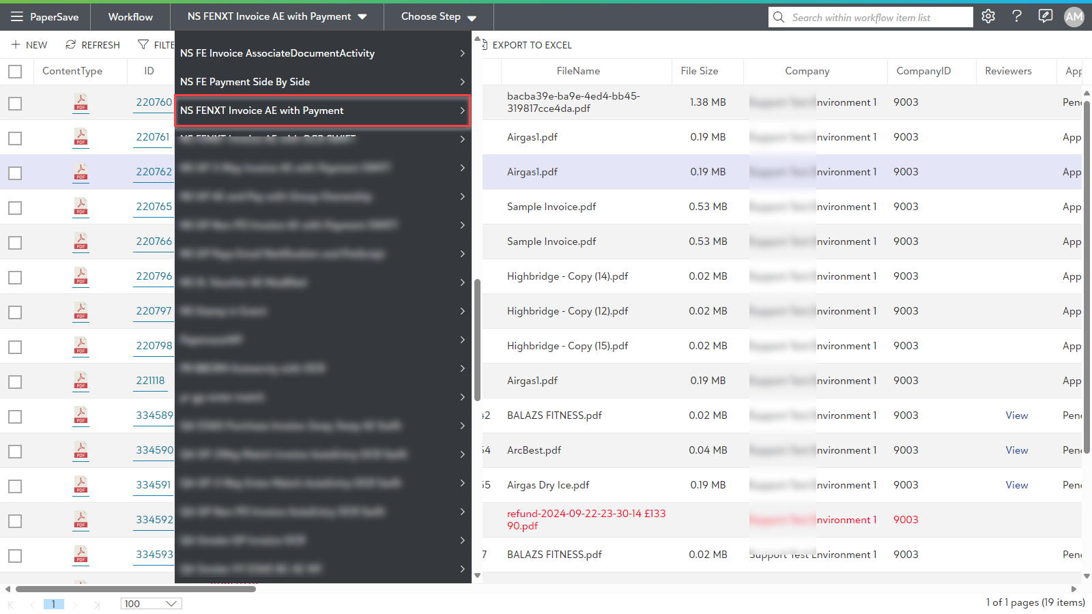The width and height of the screenshot is (1092, 614).
Task: Open the PaperSave hamburger menu
Action: coord(16,17)
